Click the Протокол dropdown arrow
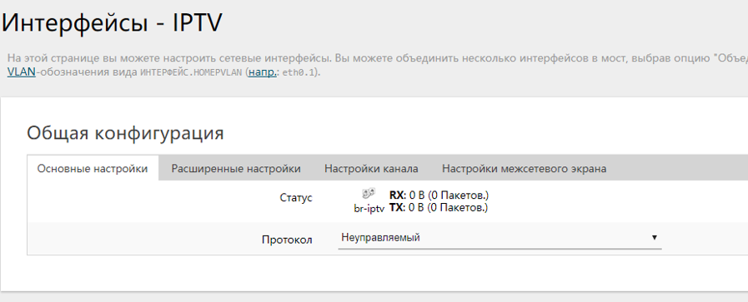This screenshot has width=748, height=302. coord(655,237)
